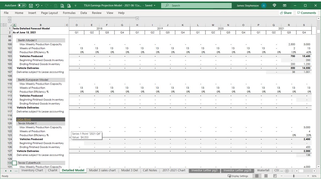Click row outline level 2 button
This screenshot has width=321, height=180.
pos(5,25)
